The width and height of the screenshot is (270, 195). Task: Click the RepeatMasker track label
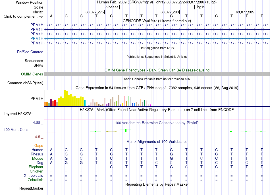31,188
